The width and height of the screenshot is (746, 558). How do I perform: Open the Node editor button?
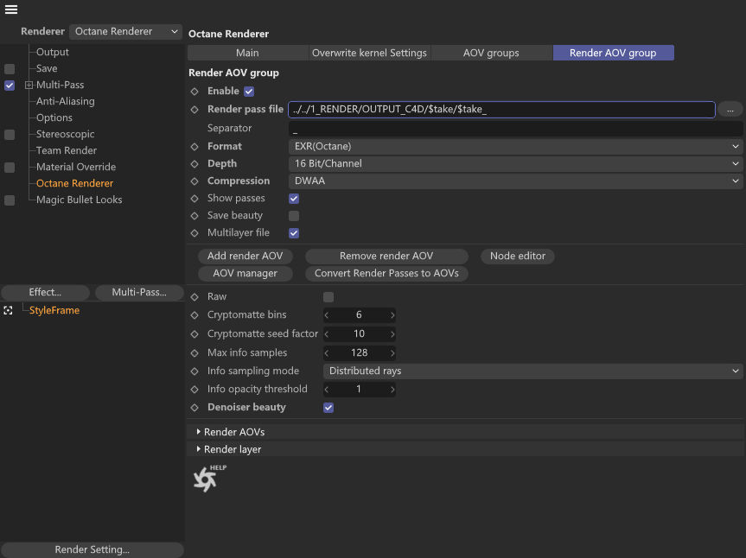(x=518, y=257)
